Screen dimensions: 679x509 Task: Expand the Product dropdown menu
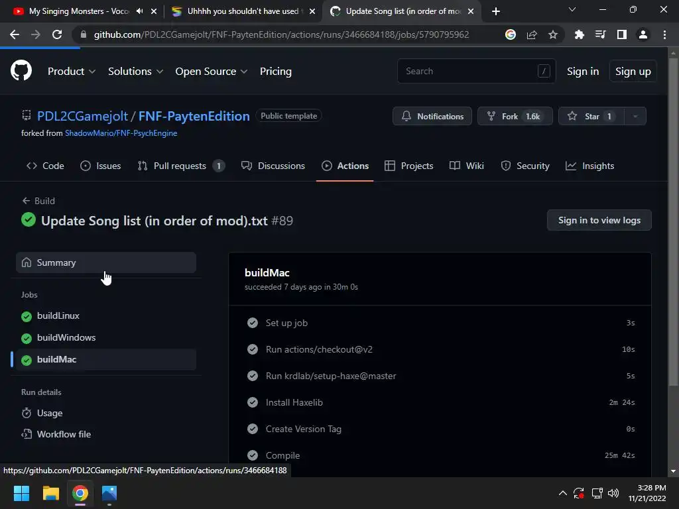pyautogui.click(x=72, y=72)
